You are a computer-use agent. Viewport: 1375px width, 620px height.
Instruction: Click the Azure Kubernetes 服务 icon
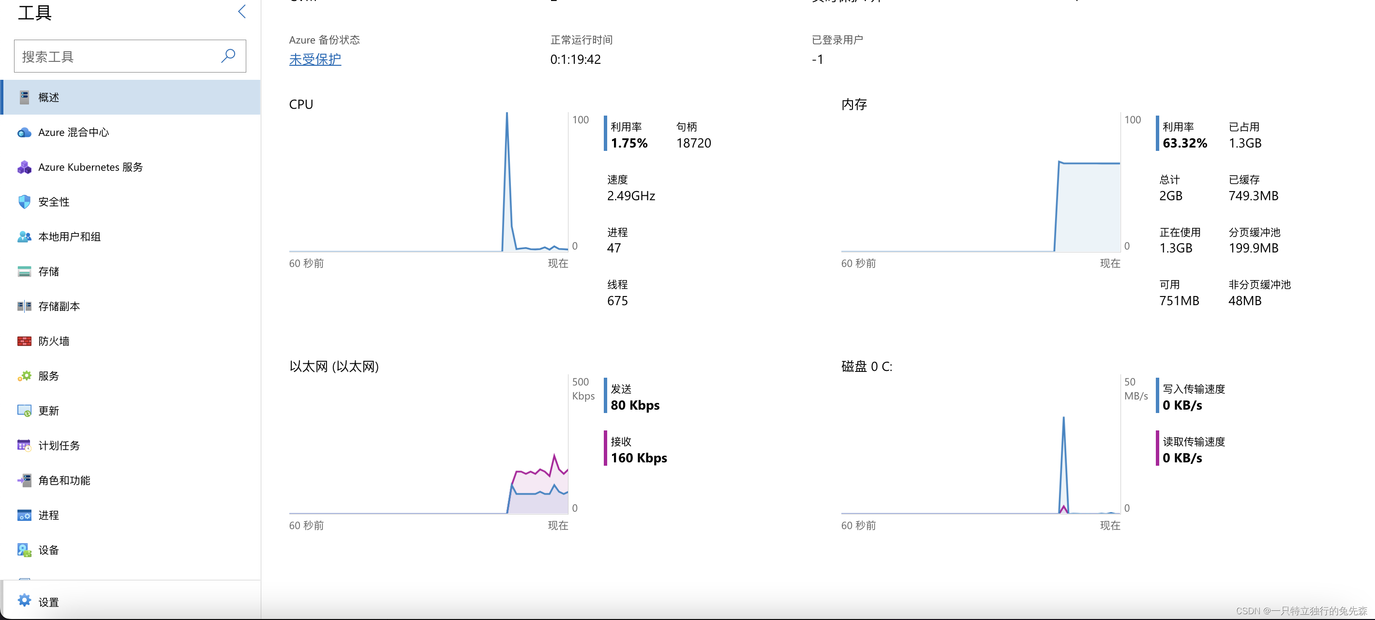[24, 167]
